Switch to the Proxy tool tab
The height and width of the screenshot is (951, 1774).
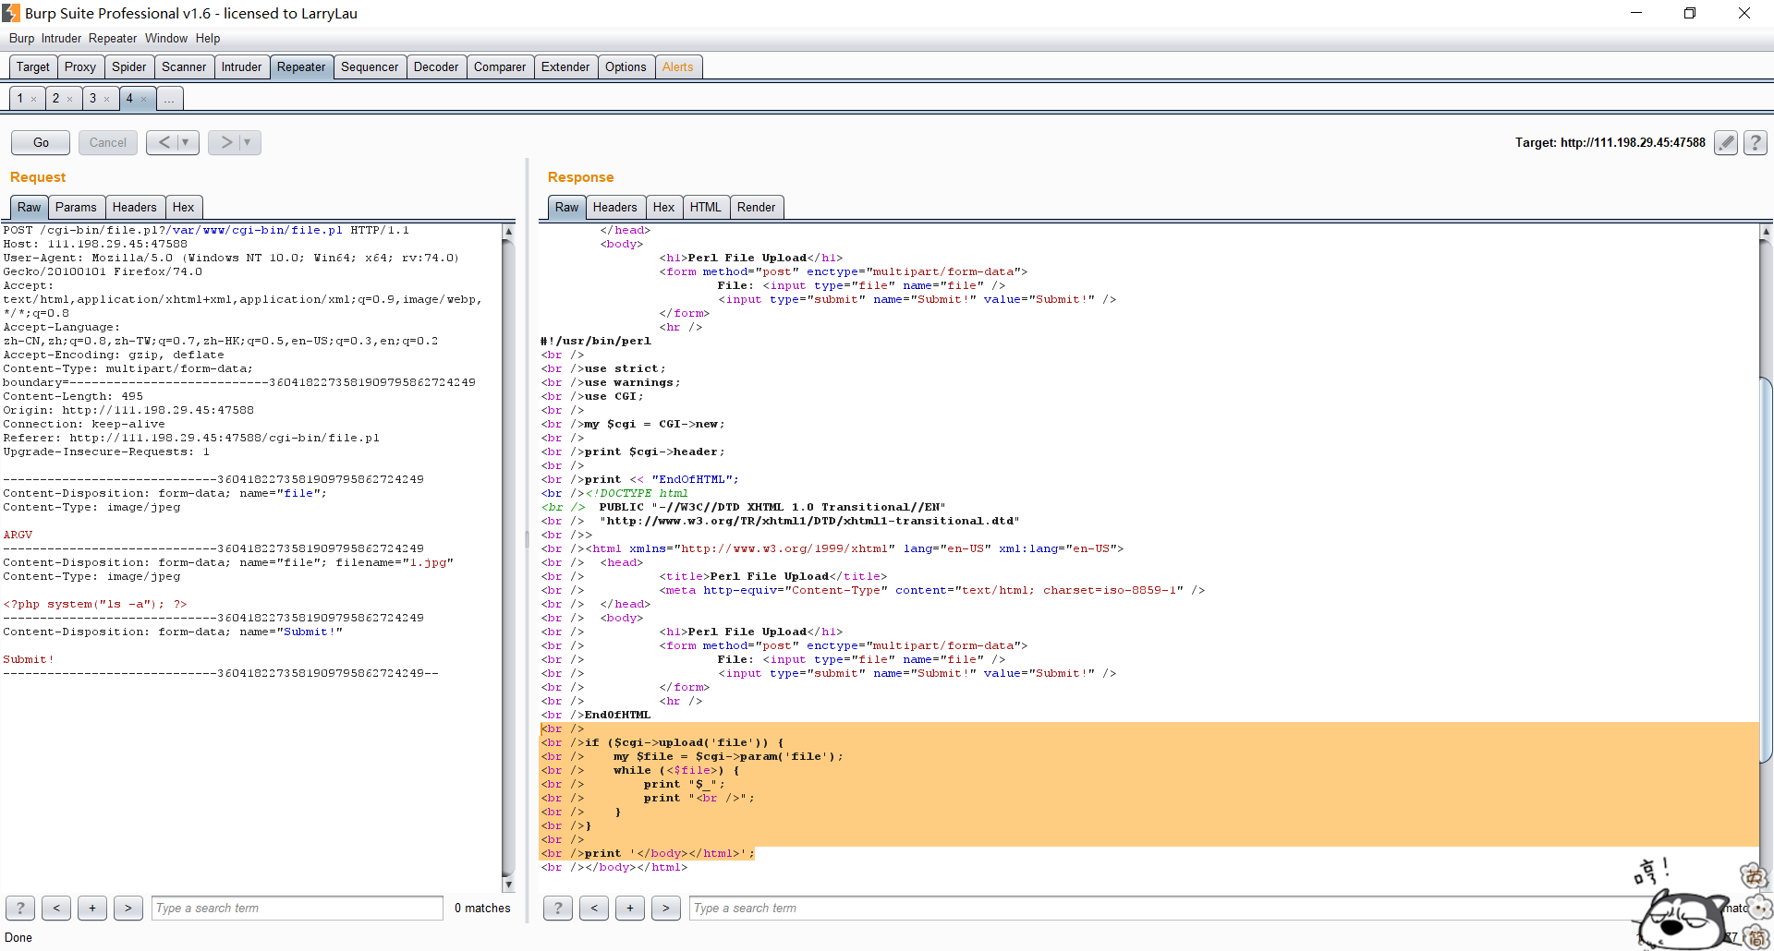point(80,66)
